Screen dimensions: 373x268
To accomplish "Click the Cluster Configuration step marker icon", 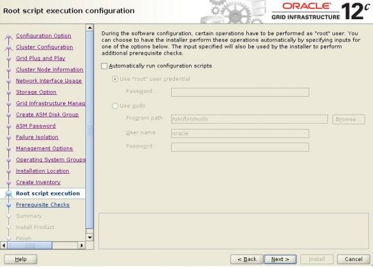I will point(9,47).
